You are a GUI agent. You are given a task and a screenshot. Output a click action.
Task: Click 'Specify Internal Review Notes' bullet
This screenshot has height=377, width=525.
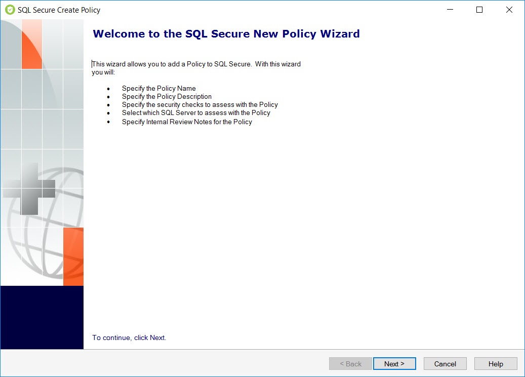(187, 122)
